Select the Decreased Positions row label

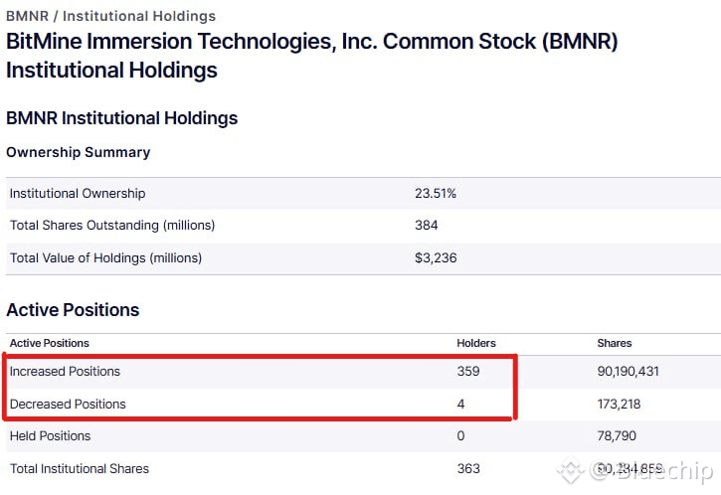(x=68, y=404)
